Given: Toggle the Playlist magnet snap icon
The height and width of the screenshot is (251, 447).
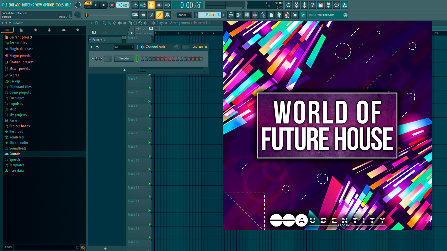Looking at the screenshot, I should pyautogui.click(x=96, y=23).
